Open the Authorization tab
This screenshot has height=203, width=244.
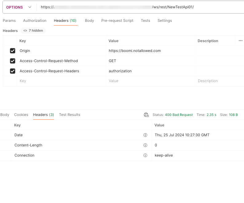click(x=35, y=21)
